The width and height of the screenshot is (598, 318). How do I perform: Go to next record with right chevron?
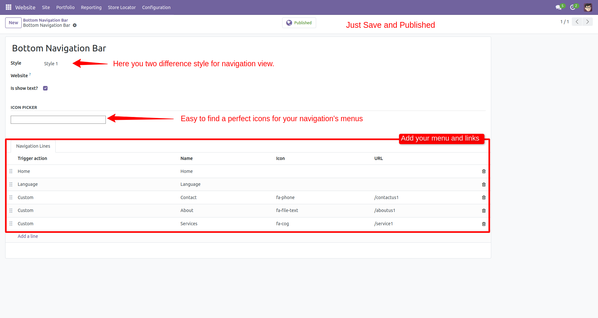point(587,22)
